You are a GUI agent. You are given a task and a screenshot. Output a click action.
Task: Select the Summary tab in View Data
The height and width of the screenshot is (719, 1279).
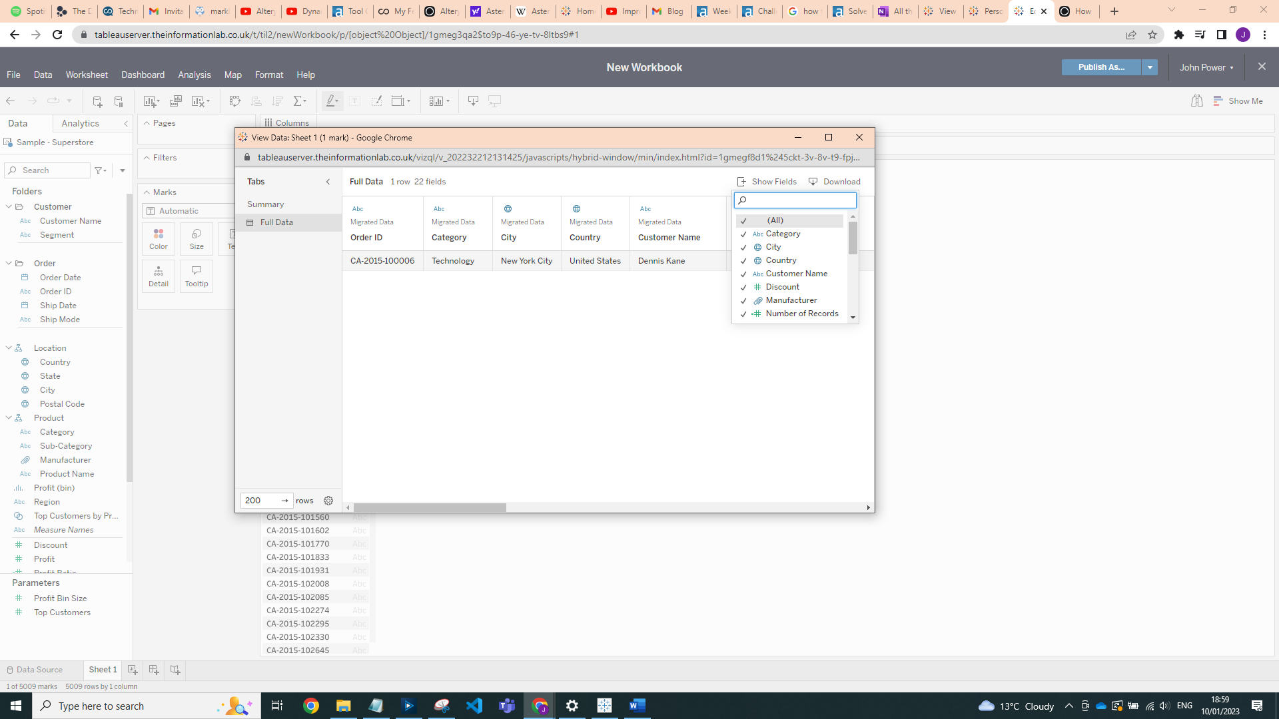288,204
